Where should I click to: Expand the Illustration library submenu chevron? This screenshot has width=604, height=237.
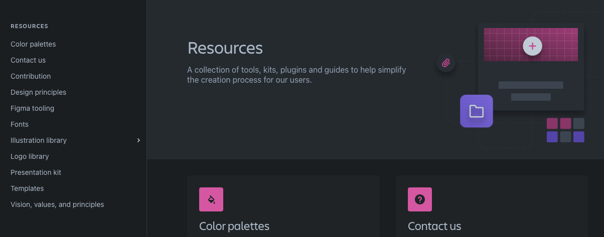(x=138, y=140)
